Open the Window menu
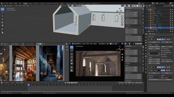The height and width of the screenshot is (97, 174). (x=15, y=3)
